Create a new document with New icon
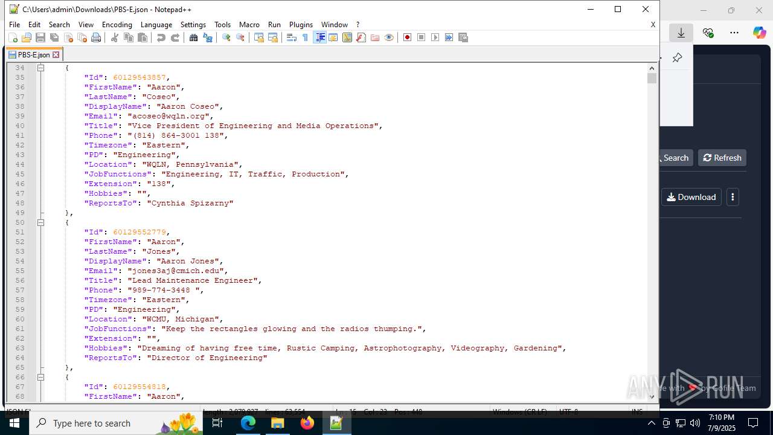Image resolution: width=773 pixels, height=435 pixels. point(13,37)
